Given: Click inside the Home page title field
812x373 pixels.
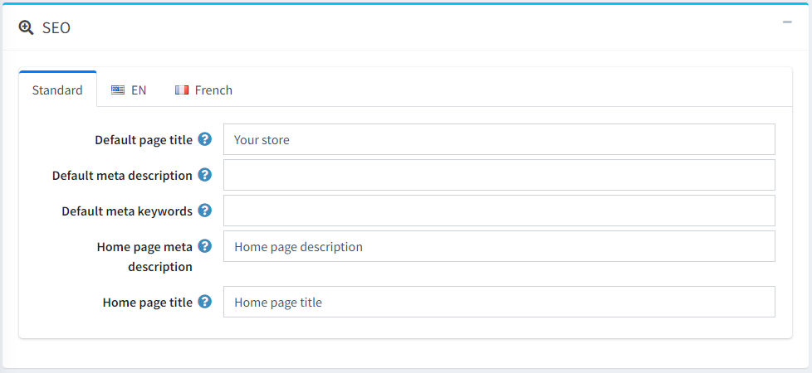Looking at the screenshot, I should (x=498, y=302).
